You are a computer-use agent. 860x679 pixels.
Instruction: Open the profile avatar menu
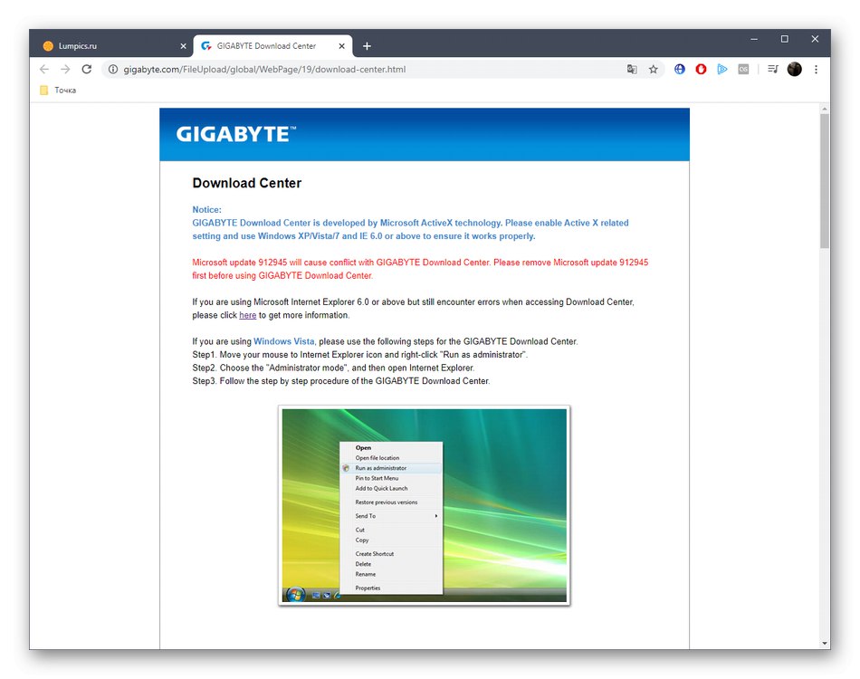(794, 69)
